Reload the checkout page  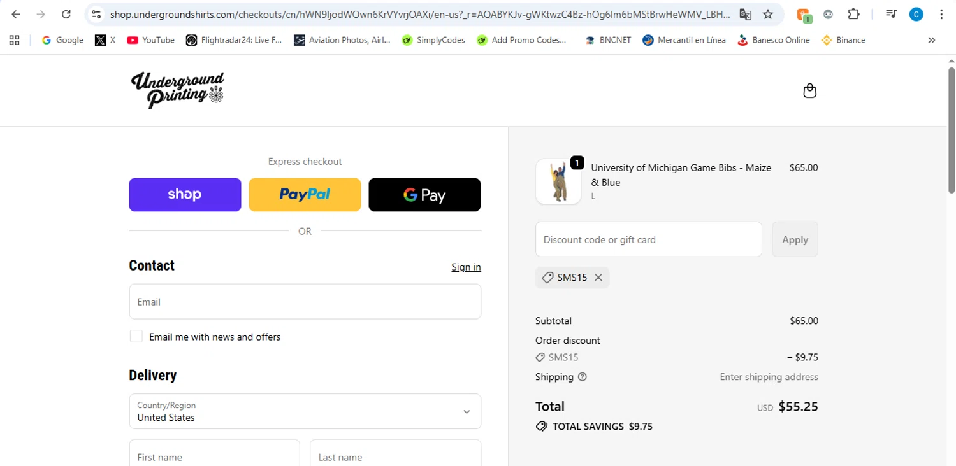click(66, 14)
